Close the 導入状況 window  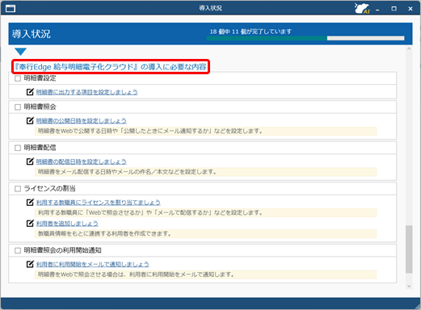(410, 9)
